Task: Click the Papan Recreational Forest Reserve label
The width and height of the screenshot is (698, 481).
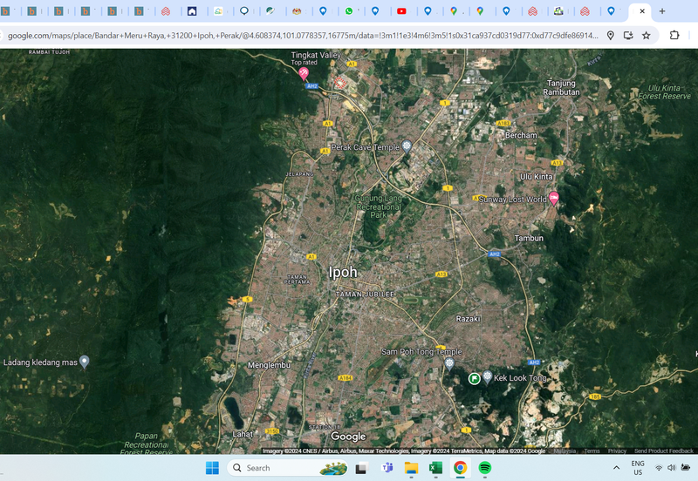Action: coord(146,444)
